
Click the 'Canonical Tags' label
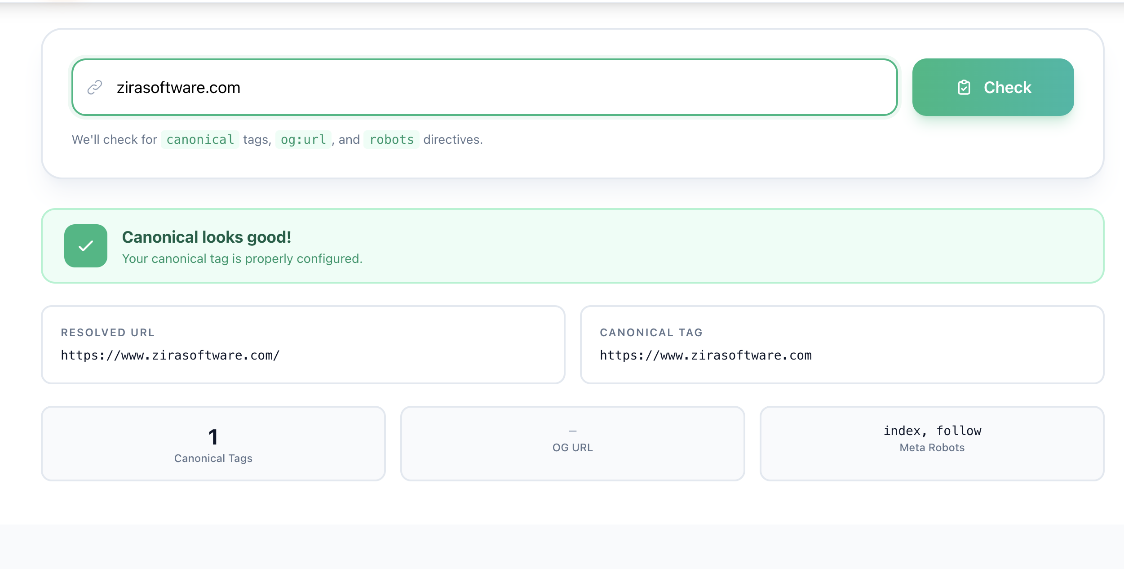[x=213, y=458]
